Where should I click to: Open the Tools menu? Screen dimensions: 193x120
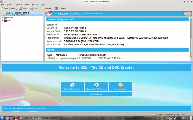[26, 4]
